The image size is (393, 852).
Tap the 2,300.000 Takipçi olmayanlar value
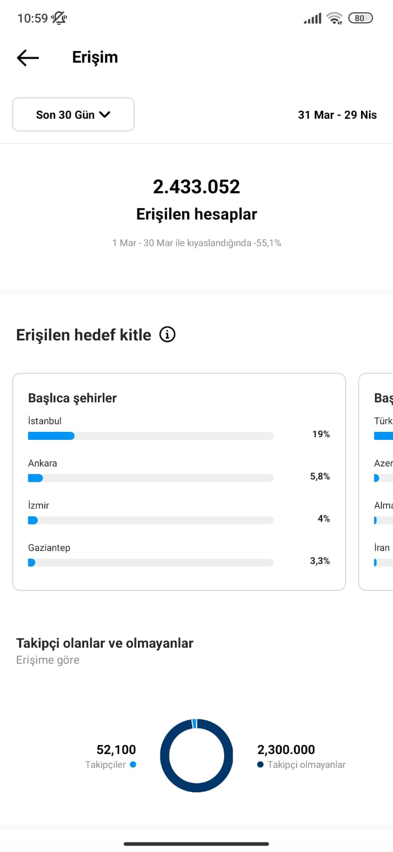pyautogui.click(x=286, y=750)
